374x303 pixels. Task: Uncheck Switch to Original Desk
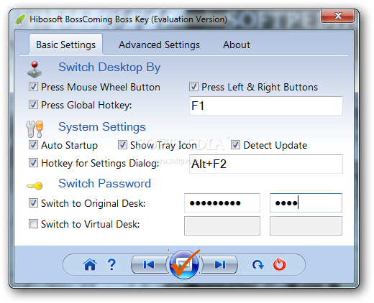[x=33, y=203]
